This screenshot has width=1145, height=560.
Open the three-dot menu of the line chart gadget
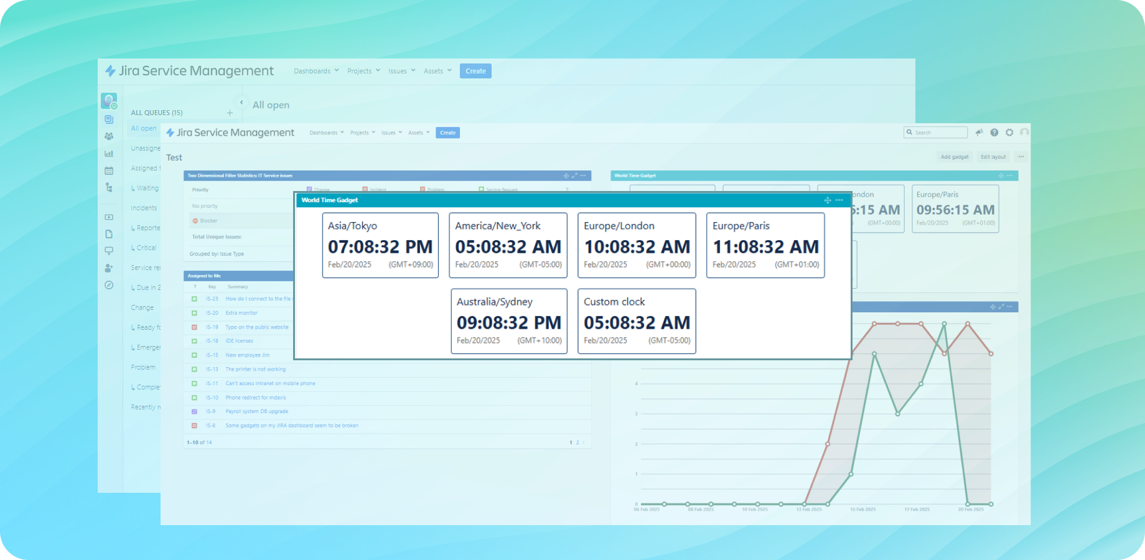(x=1010, y=307)
